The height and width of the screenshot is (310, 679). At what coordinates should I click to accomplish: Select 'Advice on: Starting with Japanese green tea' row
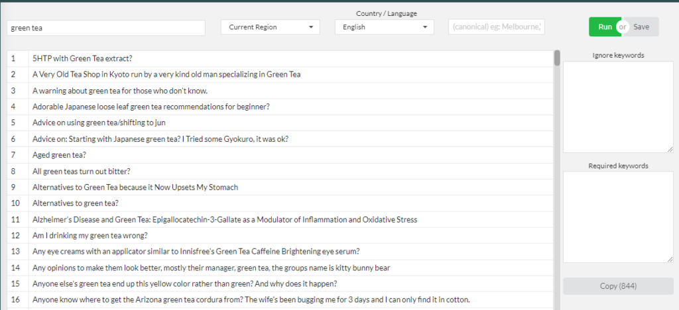(280, 139)
